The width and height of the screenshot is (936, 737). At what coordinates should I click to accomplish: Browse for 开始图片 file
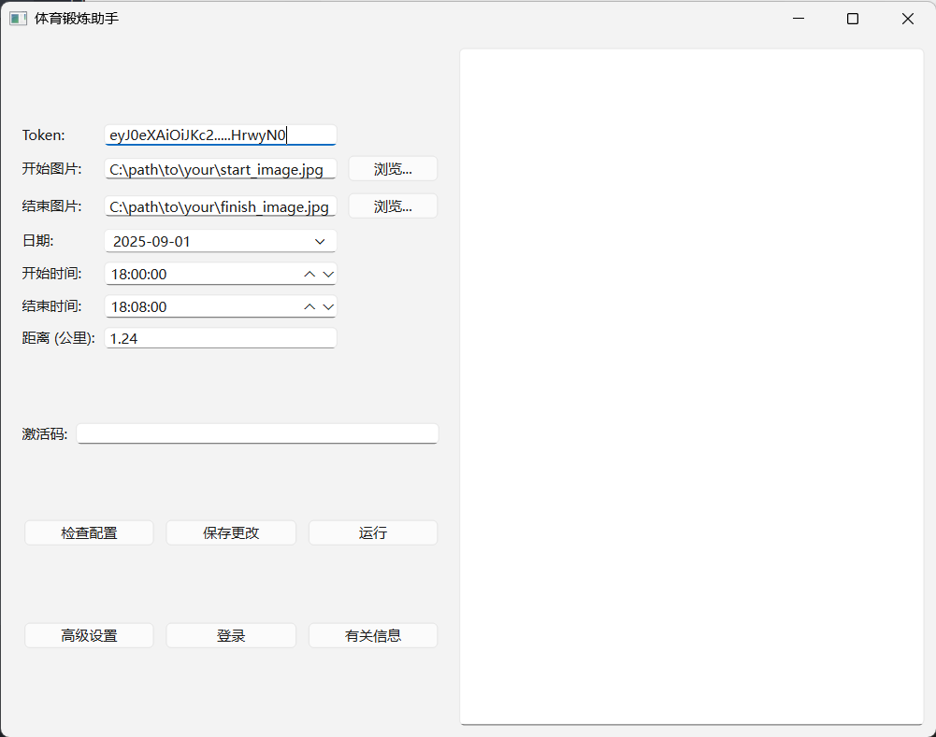click(393, 169)
